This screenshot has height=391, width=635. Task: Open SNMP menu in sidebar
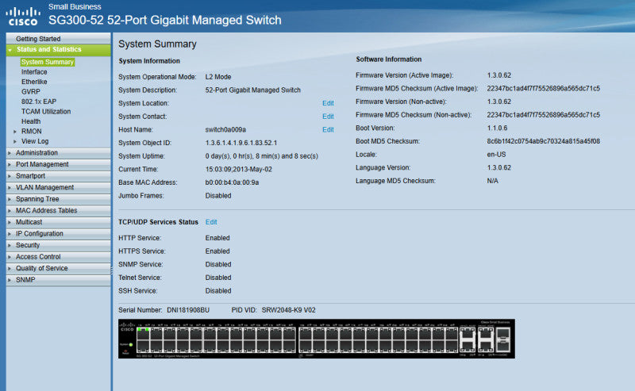[x=58, y=280]
